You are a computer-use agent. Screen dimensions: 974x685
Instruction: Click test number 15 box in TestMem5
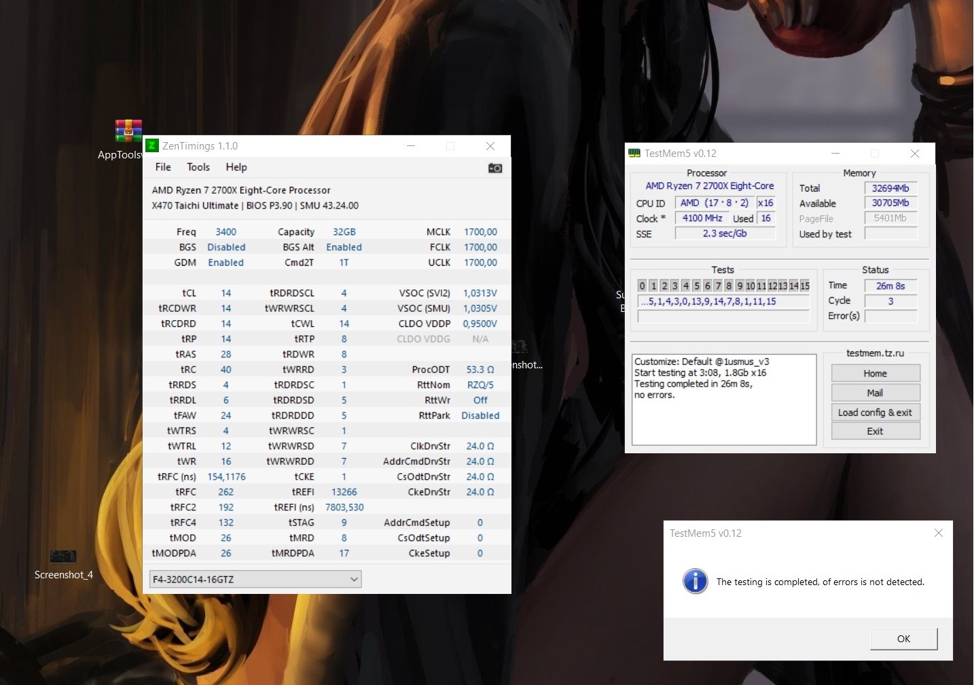coord(805,286)
